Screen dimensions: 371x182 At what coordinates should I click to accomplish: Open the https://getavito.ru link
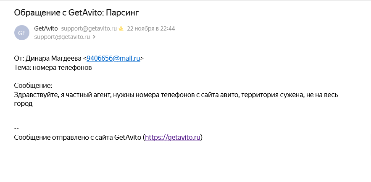[173, 137]
